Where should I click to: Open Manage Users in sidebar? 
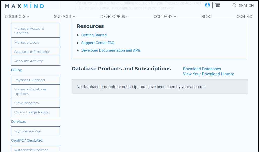click(x=36, y=42)
